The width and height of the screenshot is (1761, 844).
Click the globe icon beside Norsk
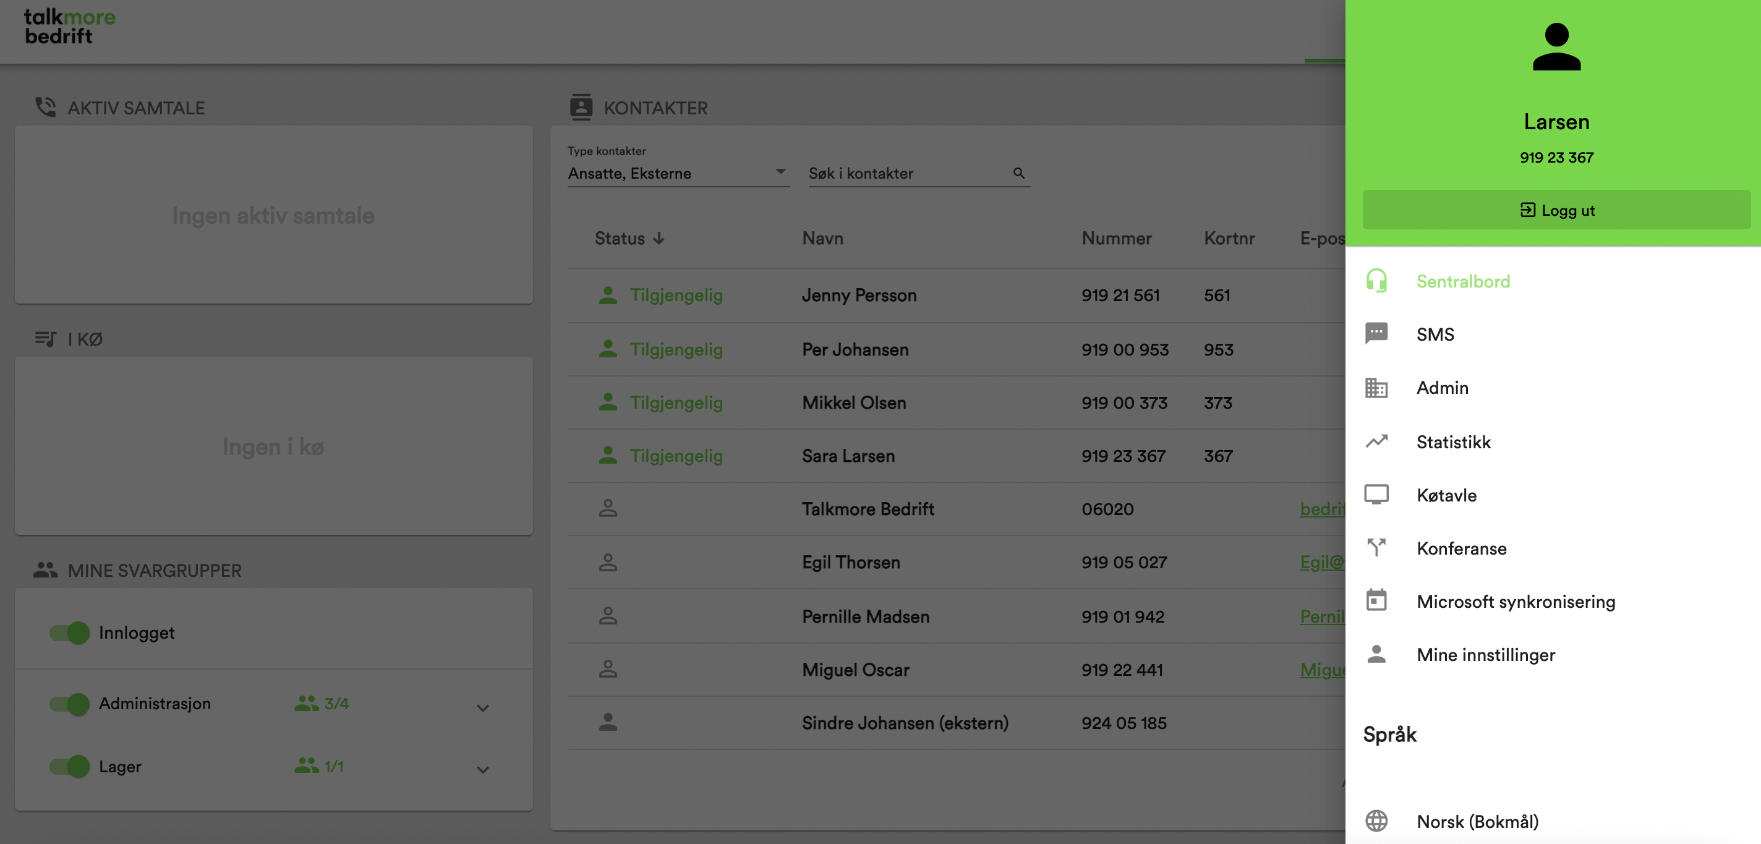pos(1376,821)
